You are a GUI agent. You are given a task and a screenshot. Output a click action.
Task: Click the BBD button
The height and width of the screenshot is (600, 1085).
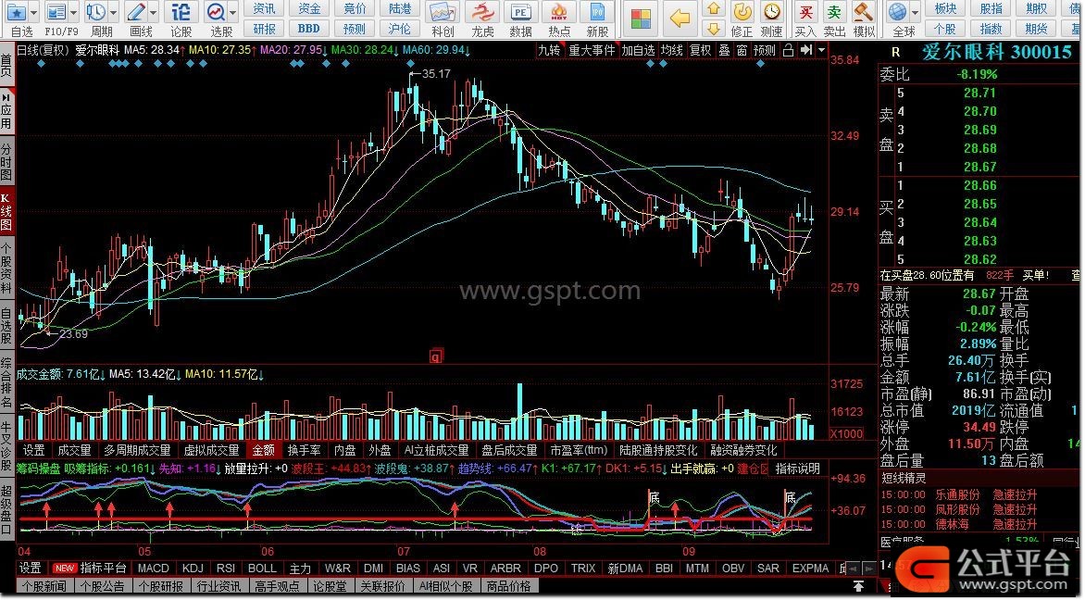click(308, 29)
